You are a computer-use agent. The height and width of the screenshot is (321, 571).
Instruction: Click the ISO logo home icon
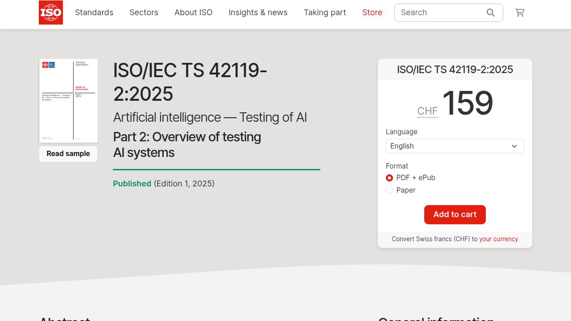tap(51, 12)
